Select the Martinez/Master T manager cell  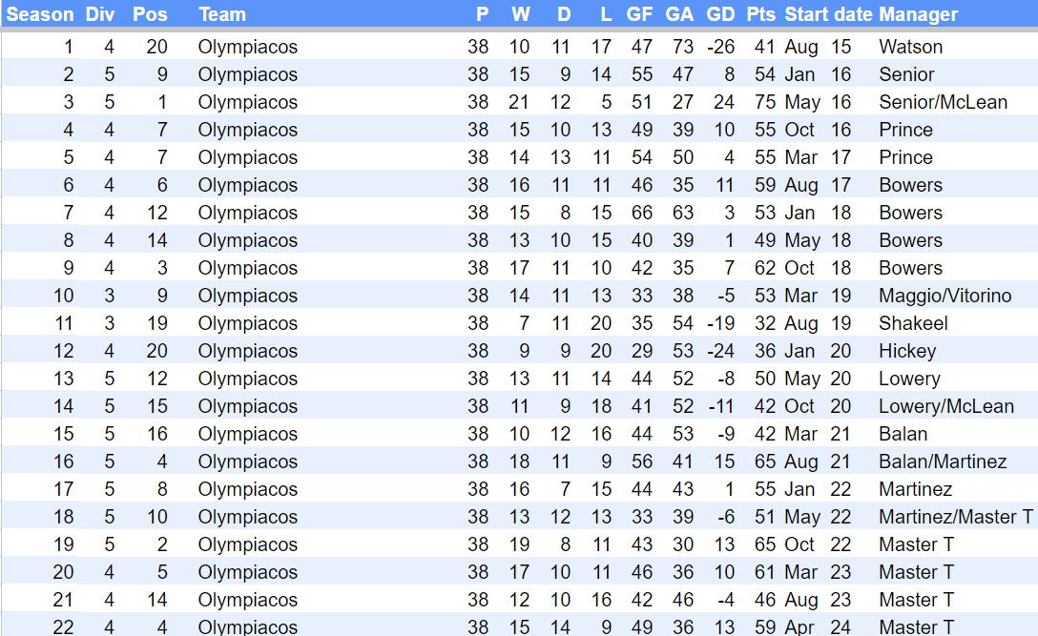coord(956,517)
